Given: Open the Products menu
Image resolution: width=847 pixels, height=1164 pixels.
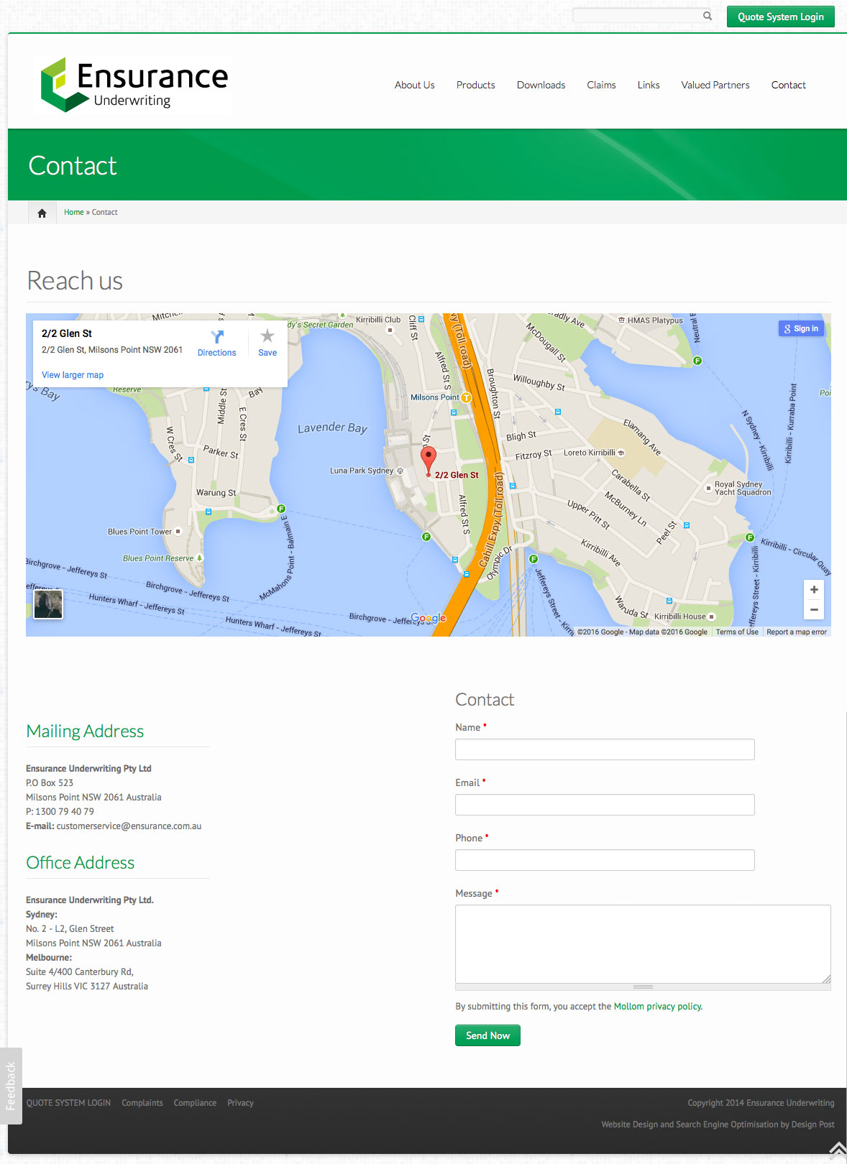Looking at the screenshot, I should [476, 85].
